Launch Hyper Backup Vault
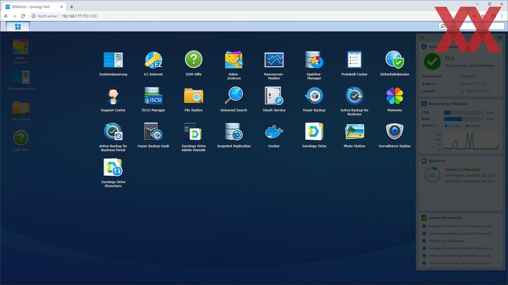508x285 pixels. tap(154, 132)
